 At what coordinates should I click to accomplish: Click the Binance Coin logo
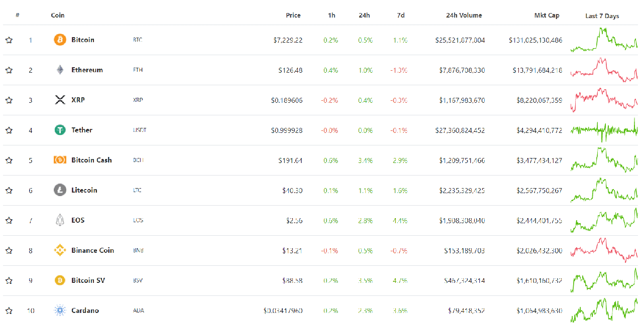pyautogui.click(x=60, y=250)
